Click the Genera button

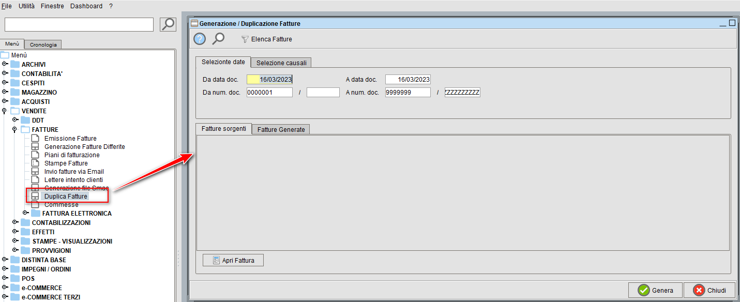[x=655, y=290]
